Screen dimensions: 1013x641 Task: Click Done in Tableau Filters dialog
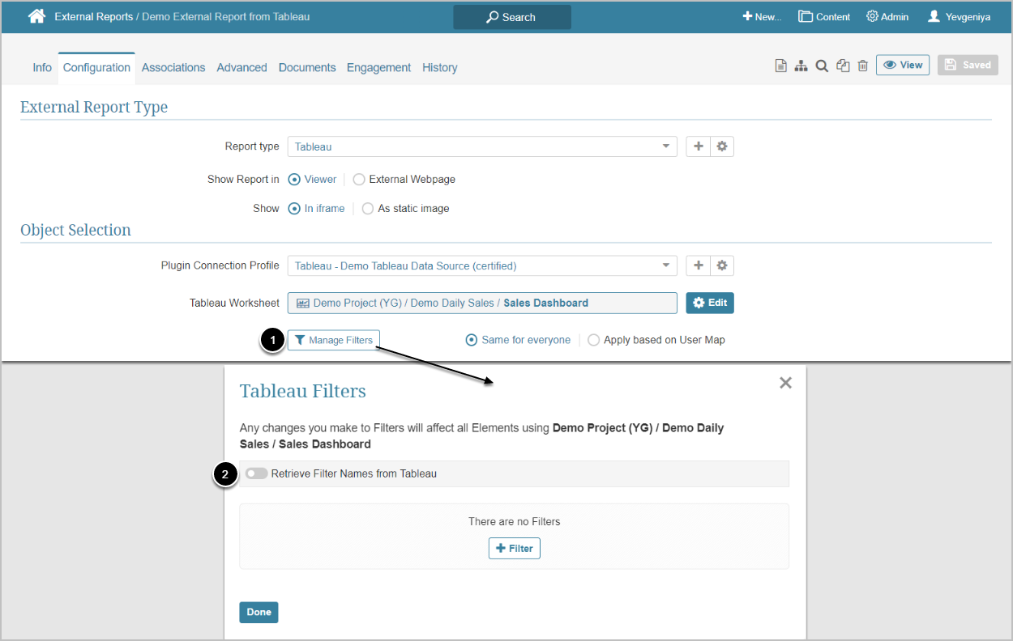259,613
